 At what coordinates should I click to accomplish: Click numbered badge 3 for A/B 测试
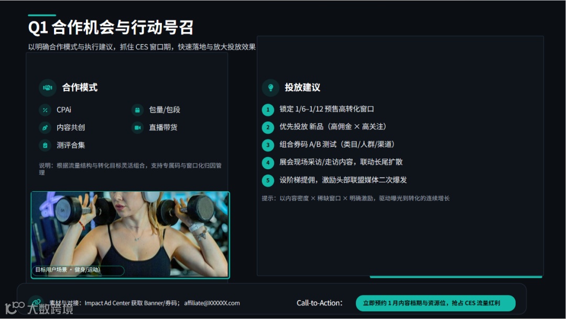268,145
